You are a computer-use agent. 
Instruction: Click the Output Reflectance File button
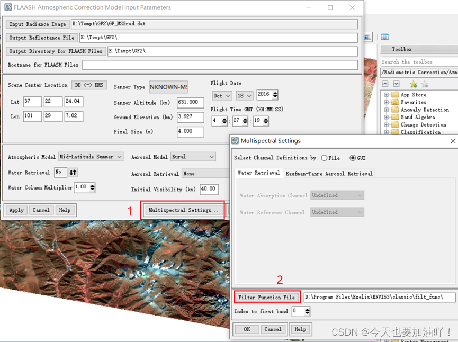tap(42, 38)
